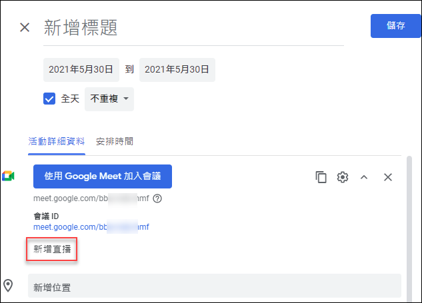Close the event editor with the X icon
Screen dimensions: 422x303
25,27
